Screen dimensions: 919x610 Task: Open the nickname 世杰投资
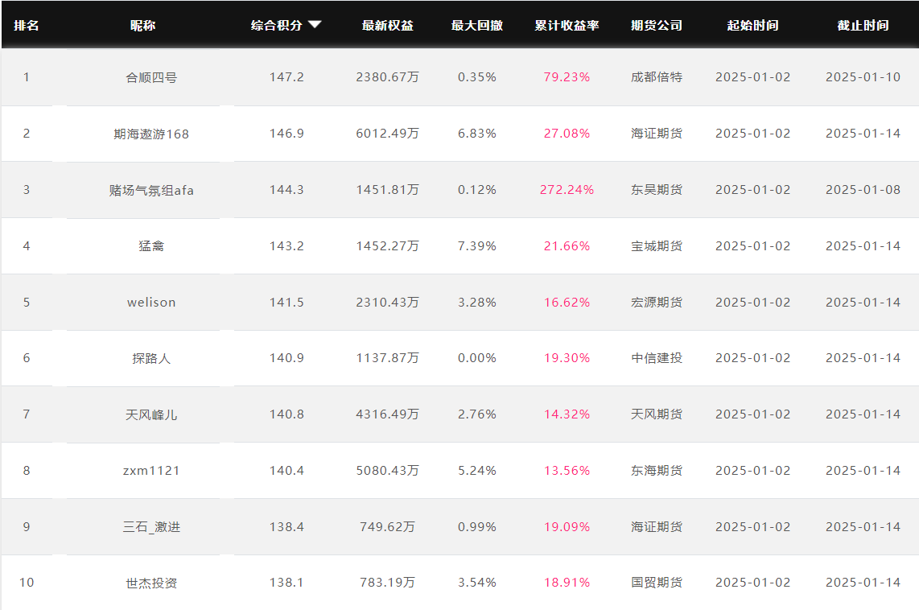point(151,583)
